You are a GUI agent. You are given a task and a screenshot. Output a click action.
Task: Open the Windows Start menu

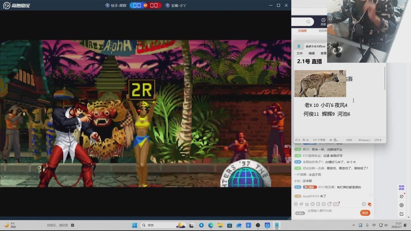(x=135, y=225)
